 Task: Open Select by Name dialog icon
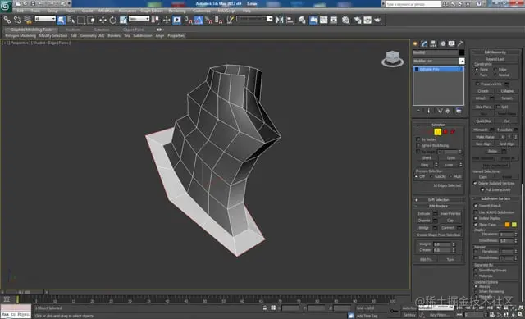coord(71,20)
